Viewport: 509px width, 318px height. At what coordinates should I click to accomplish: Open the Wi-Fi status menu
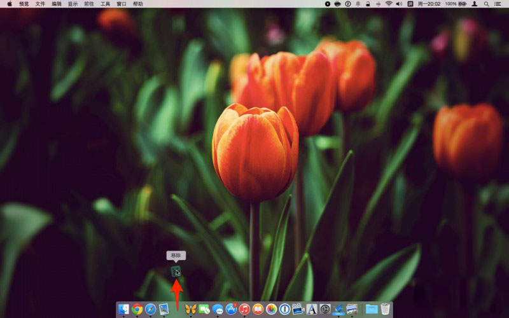click(x=389, y=4)
